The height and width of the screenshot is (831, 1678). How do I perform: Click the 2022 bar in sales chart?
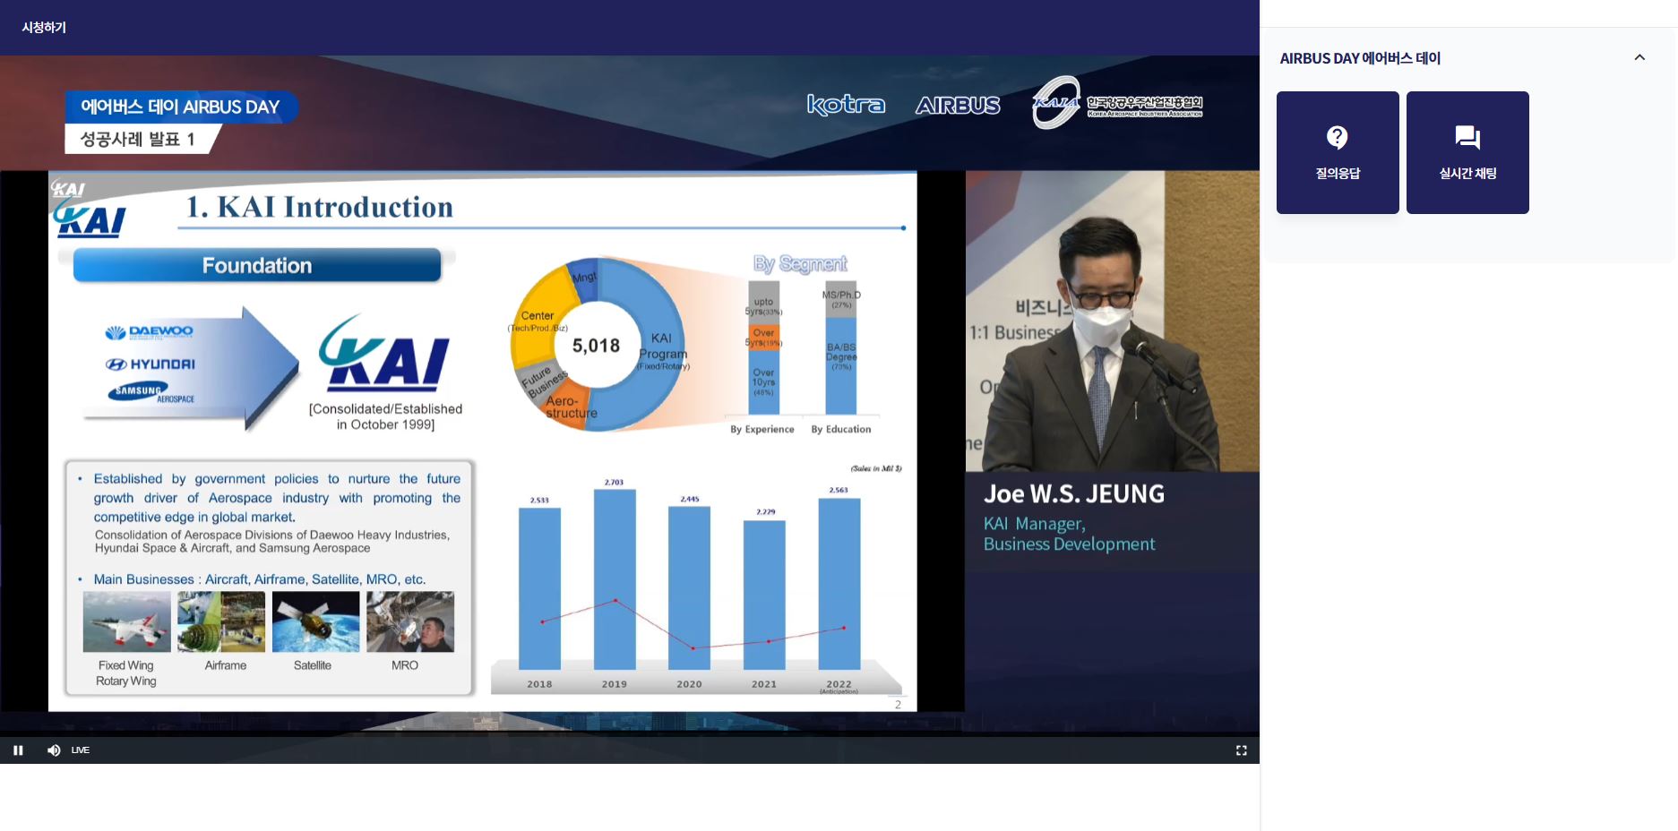pyautogui.click(x=839, y=584)
